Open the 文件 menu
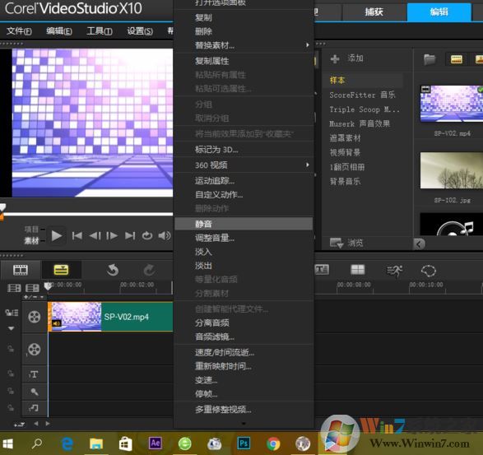Screen dimensions: 483x455 pyautogui.click(x=19, y=31)
